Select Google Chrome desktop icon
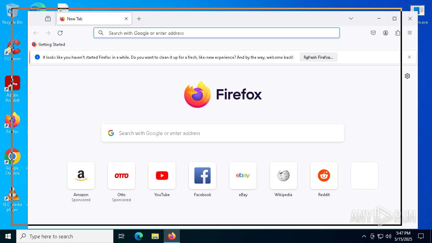432x243 pixels. pyautogui.click(x=12, y=162)
